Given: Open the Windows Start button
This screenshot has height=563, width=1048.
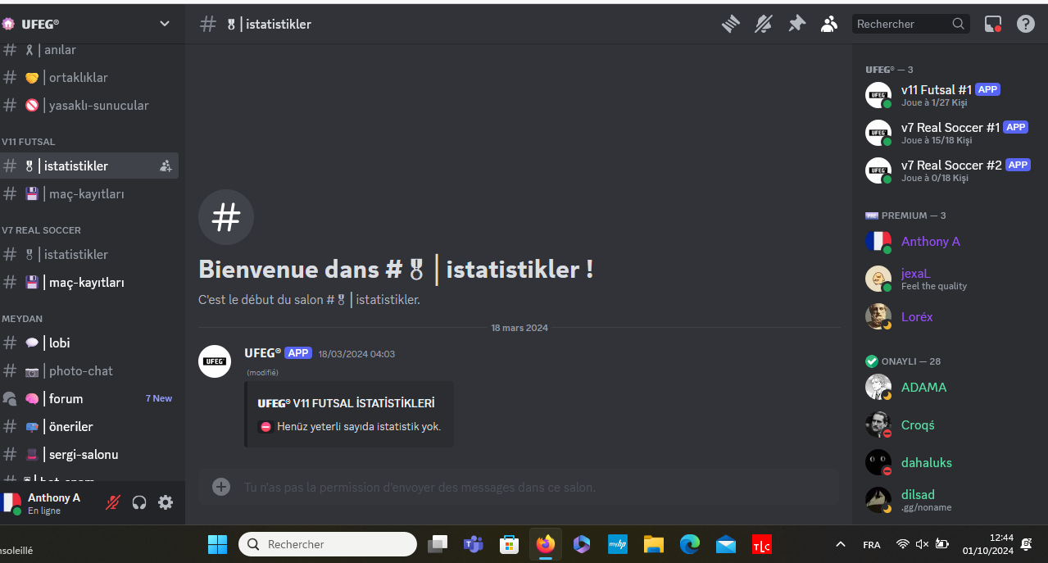Looking at the screenshot, I should tap(218, 544).
